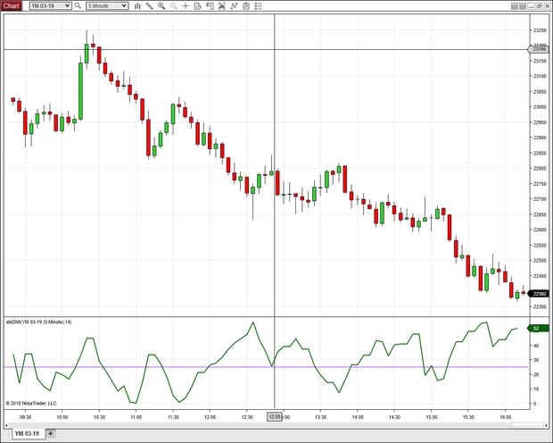Viewport: 553px width, 443px height.
Task: Click the 22392 current price marker
Action: pyautogui.click(x=539, y=293)
